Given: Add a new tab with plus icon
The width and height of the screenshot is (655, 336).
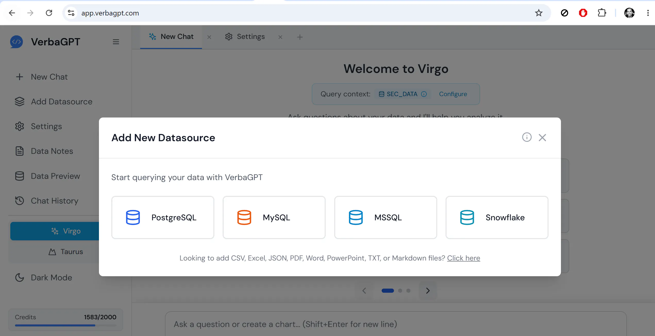Looking at the screenshot, I should pos(300,37).
